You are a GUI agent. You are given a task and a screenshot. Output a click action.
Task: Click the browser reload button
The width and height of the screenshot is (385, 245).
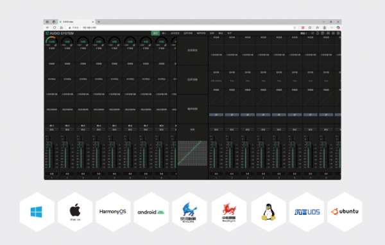pyautogui.click(x=55, y=28)
